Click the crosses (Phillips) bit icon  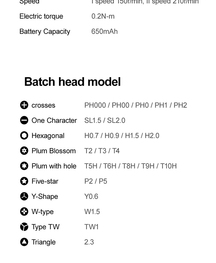point(24,105)
